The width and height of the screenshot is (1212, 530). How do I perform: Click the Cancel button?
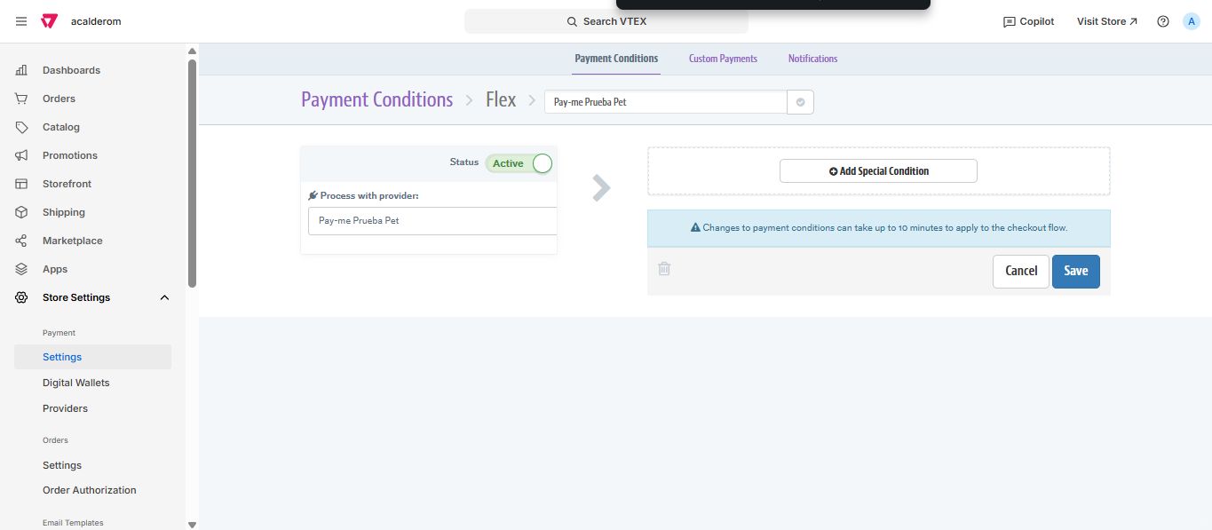1020,272
